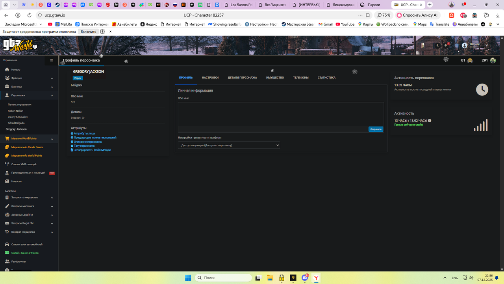504x284 pixels.
Task: Expand the Бизнесы sidebar section
Action: (52, 87)
